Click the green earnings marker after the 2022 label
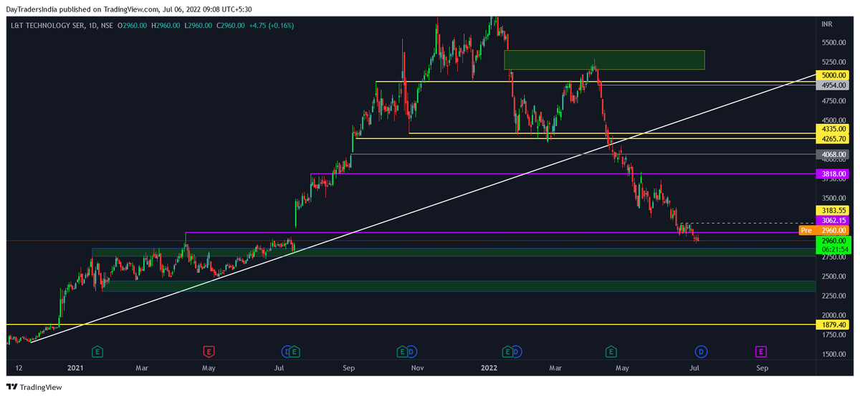 pos(507,351)
